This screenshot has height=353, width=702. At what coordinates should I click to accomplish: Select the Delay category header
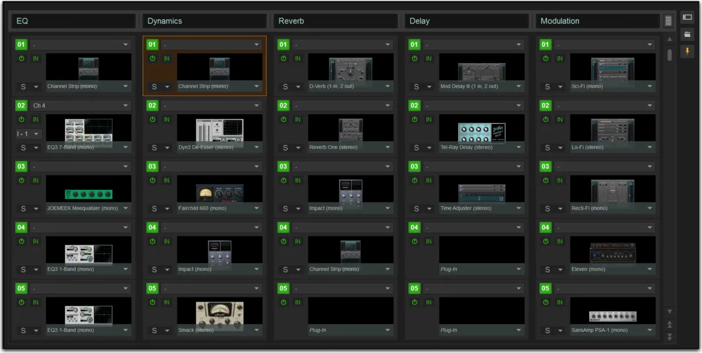pyautogui.click(x=467, y=21)
